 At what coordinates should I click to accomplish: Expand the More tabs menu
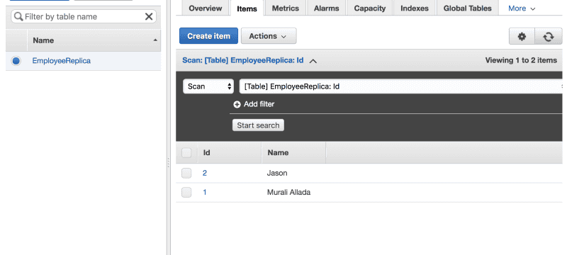tap(522, 8)
